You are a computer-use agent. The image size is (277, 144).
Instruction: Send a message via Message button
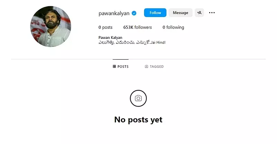pos(180,13)
